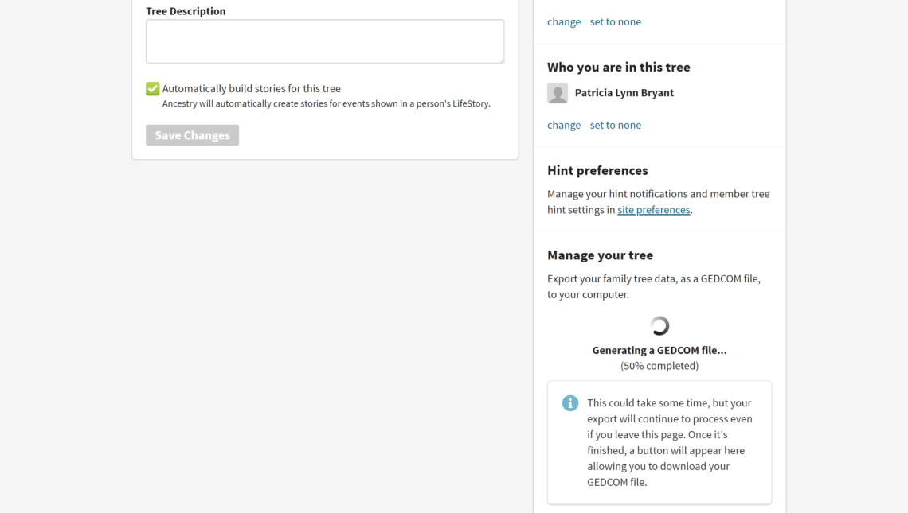Image resolution: width=908 pixels, height=513 pixels.
Task: Click the blue info icon in the notice box
Action: pos(570,403)
